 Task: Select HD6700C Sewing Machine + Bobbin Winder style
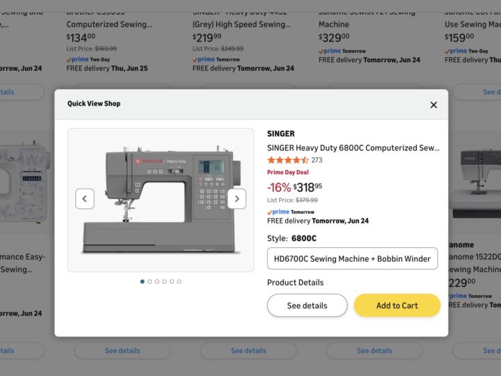pyautogui.click(x=352, y=258)
